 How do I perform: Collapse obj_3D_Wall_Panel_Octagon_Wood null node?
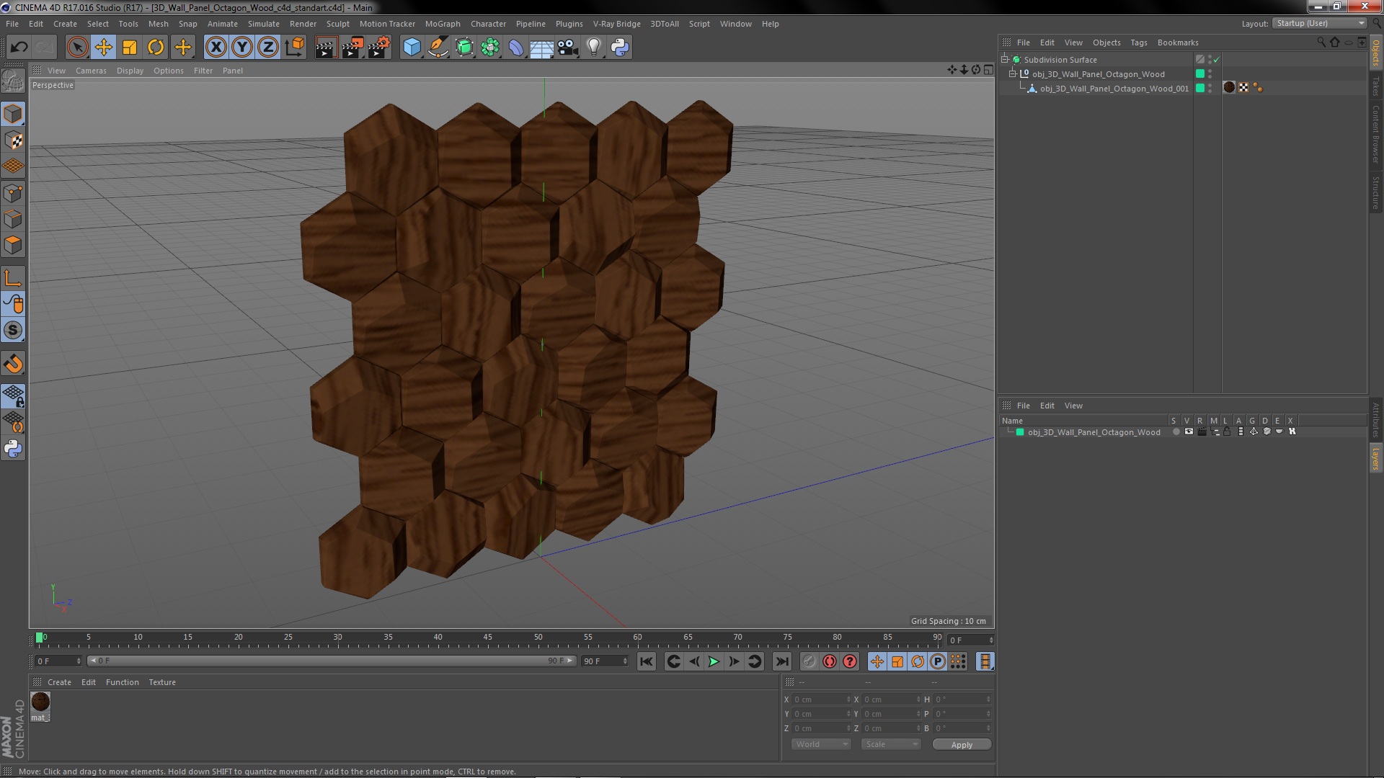(x=1012, y=73)
